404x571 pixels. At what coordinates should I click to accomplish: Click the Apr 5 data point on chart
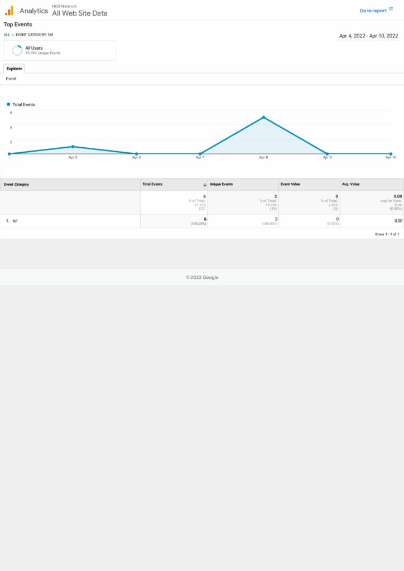point(73,147)
